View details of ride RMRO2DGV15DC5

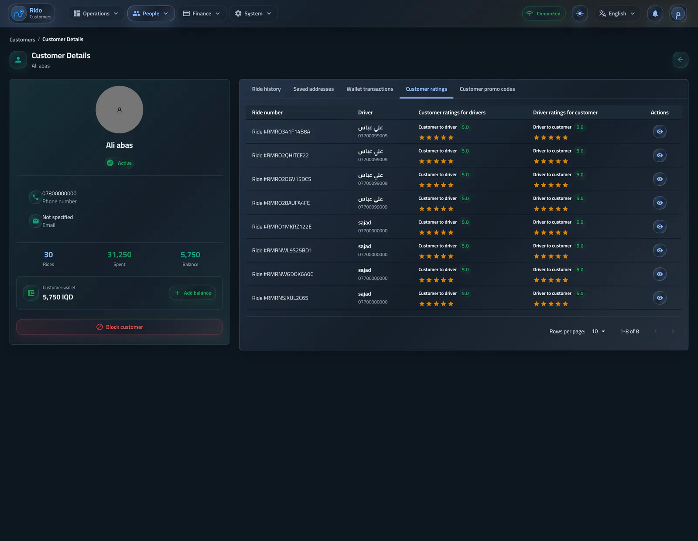pyautogui.click(x=660, y=179)
